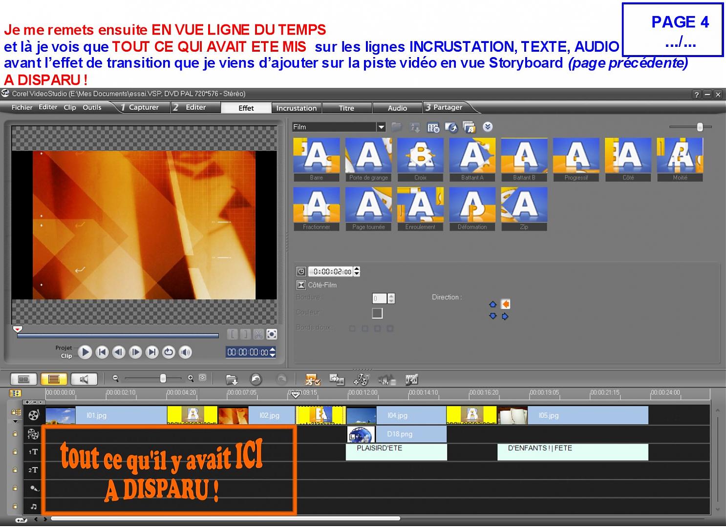Select the Zip transition thumbnail
This screenshot has width=726, height=527.
(524, 209)
